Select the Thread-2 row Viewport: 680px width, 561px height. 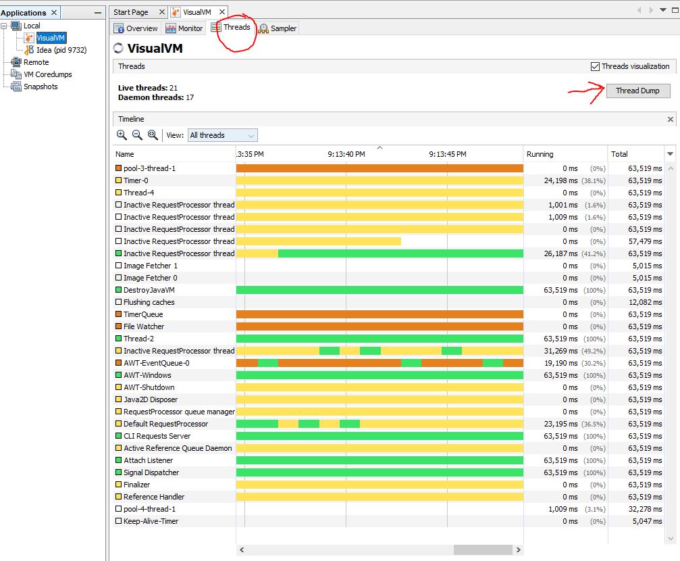coord(390,338)
